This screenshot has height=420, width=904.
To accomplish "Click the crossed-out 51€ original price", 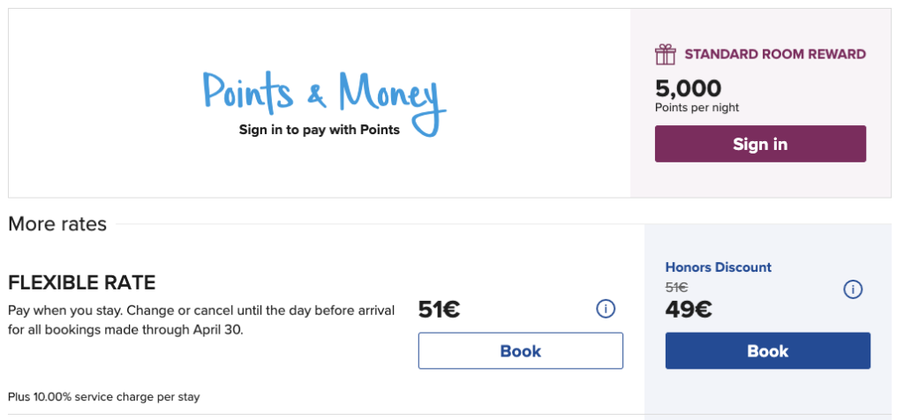I will coord(676,287).
